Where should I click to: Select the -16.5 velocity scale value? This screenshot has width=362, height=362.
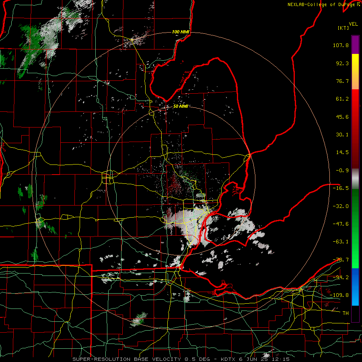pos(341,188)
